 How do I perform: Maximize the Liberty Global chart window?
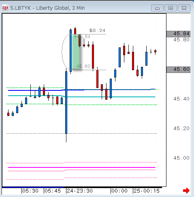(x=171, y=8)
